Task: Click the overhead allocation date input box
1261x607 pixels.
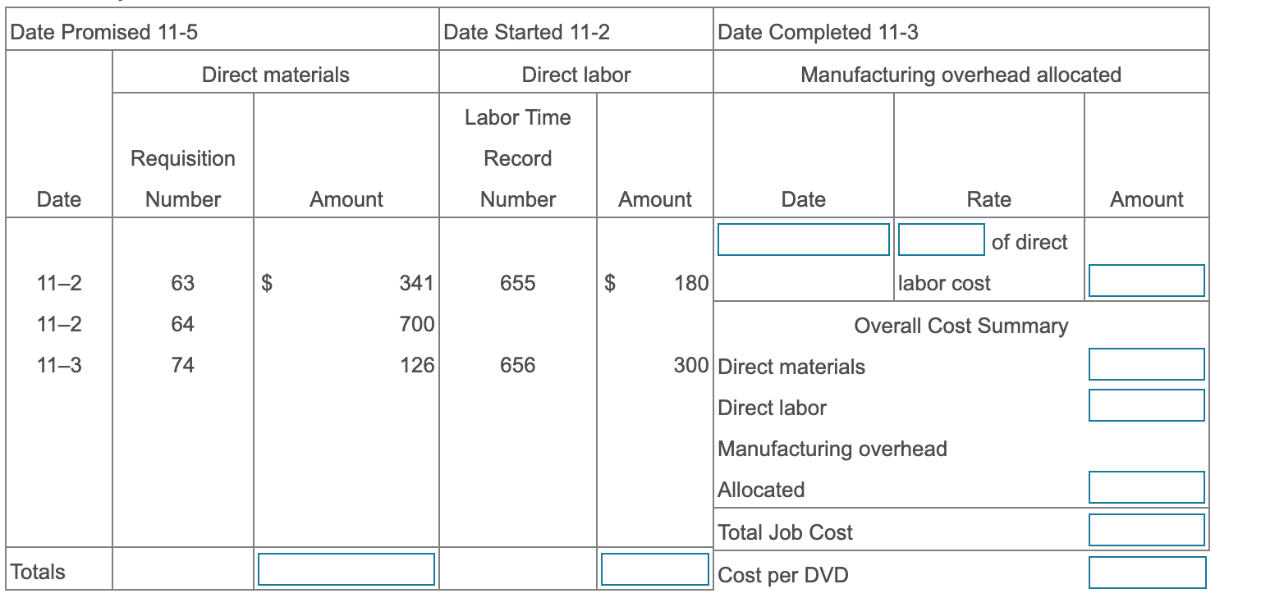Action: point(802,240)
